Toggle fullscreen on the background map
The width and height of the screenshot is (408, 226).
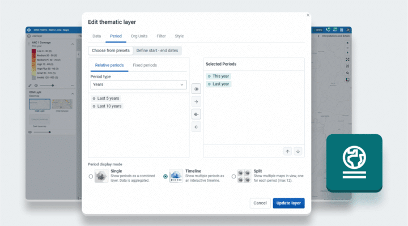(x=347, y=59)
